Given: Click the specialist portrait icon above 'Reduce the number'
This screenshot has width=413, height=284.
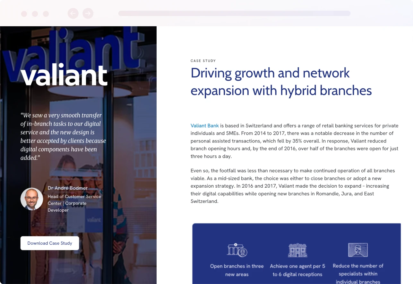Looking at the screenshot, I should [358, 250].
